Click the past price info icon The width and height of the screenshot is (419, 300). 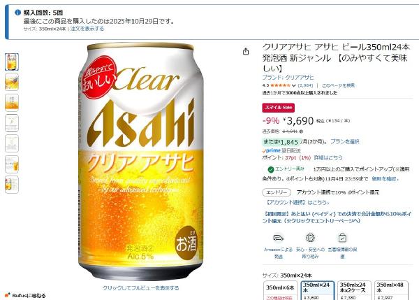301,131
